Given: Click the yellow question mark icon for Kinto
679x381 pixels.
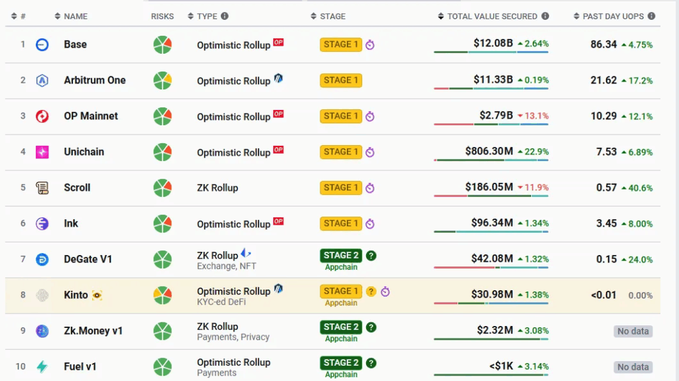Looking at the screenshot, I should (371, 292).
